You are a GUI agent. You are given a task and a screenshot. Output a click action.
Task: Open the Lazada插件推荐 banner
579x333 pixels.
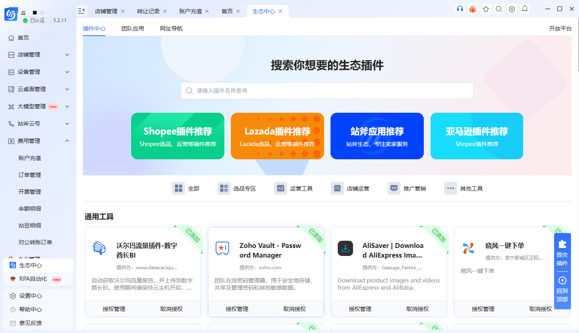tap(277, 136)
